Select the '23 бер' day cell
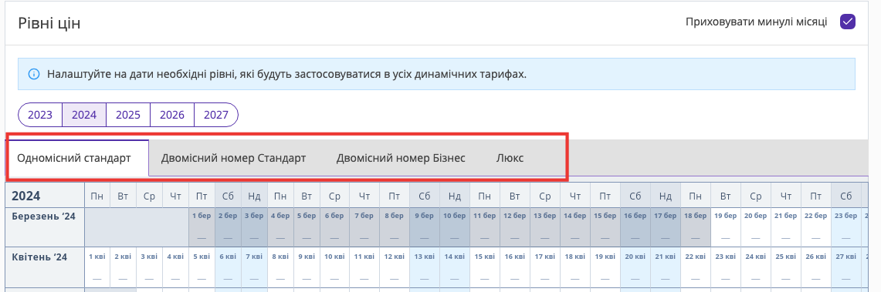Image resolution: width=881 pixels, height=292 pixels. (x=845, y=227)
